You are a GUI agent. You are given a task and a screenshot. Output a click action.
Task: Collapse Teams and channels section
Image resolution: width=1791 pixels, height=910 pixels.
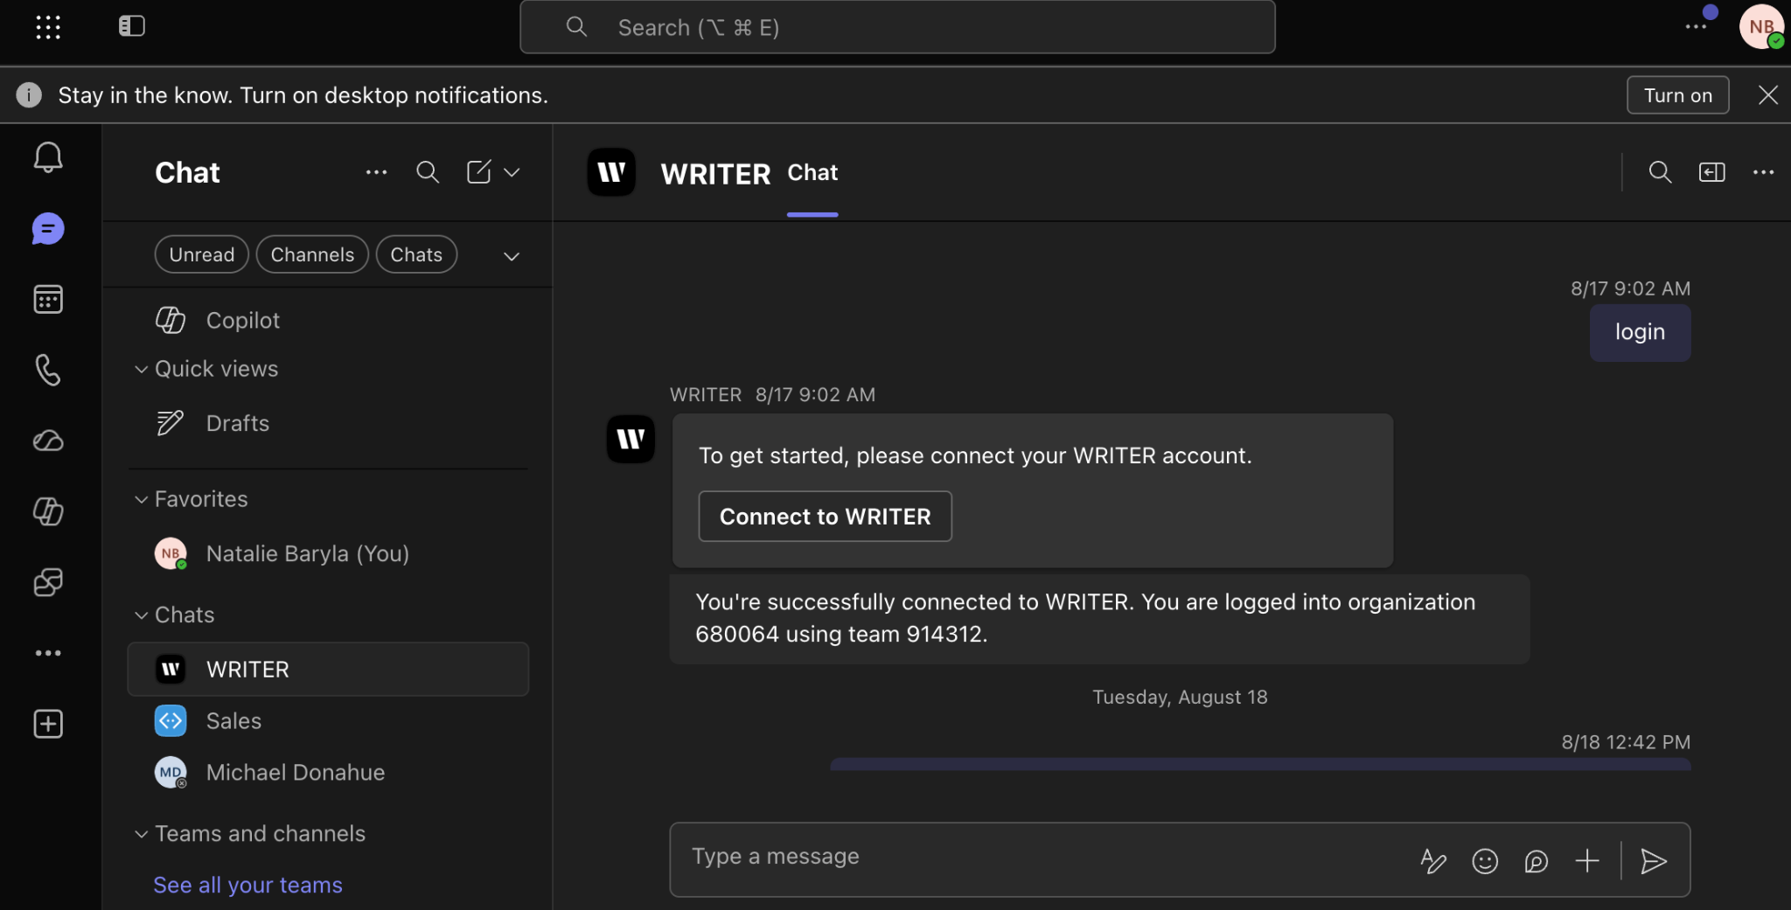click(141, 834)
